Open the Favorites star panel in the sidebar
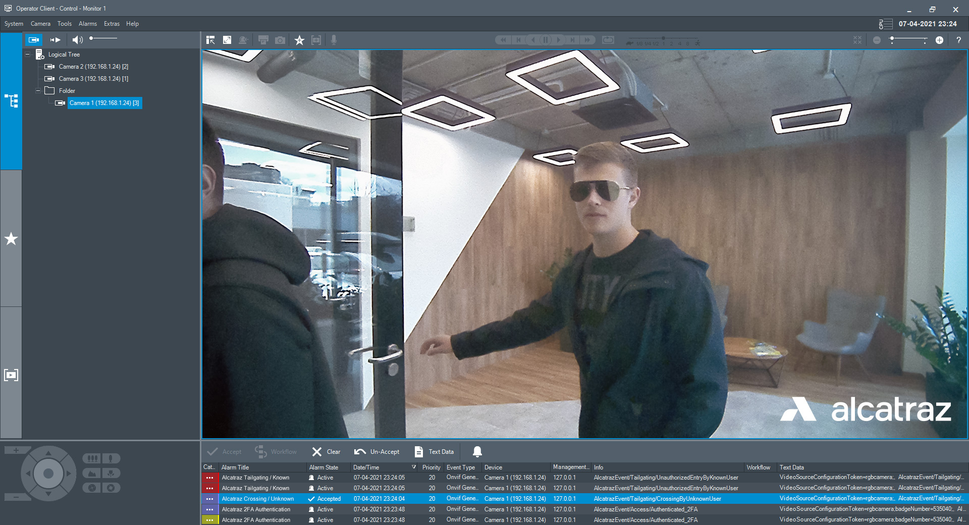This screenshot has width=969, height=525. coord(11,239)
